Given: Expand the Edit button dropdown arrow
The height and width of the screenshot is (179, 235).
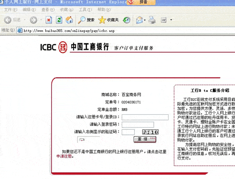Looking at the screenshot, I should point(171,20).
